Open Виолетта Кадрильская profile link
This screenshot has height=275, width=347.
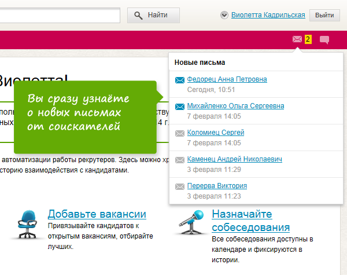tap(268, 16)
